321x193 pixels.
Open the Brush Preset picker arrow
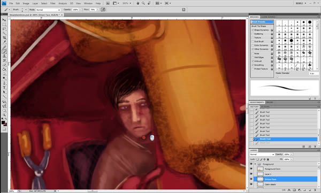tap(26, 10)
